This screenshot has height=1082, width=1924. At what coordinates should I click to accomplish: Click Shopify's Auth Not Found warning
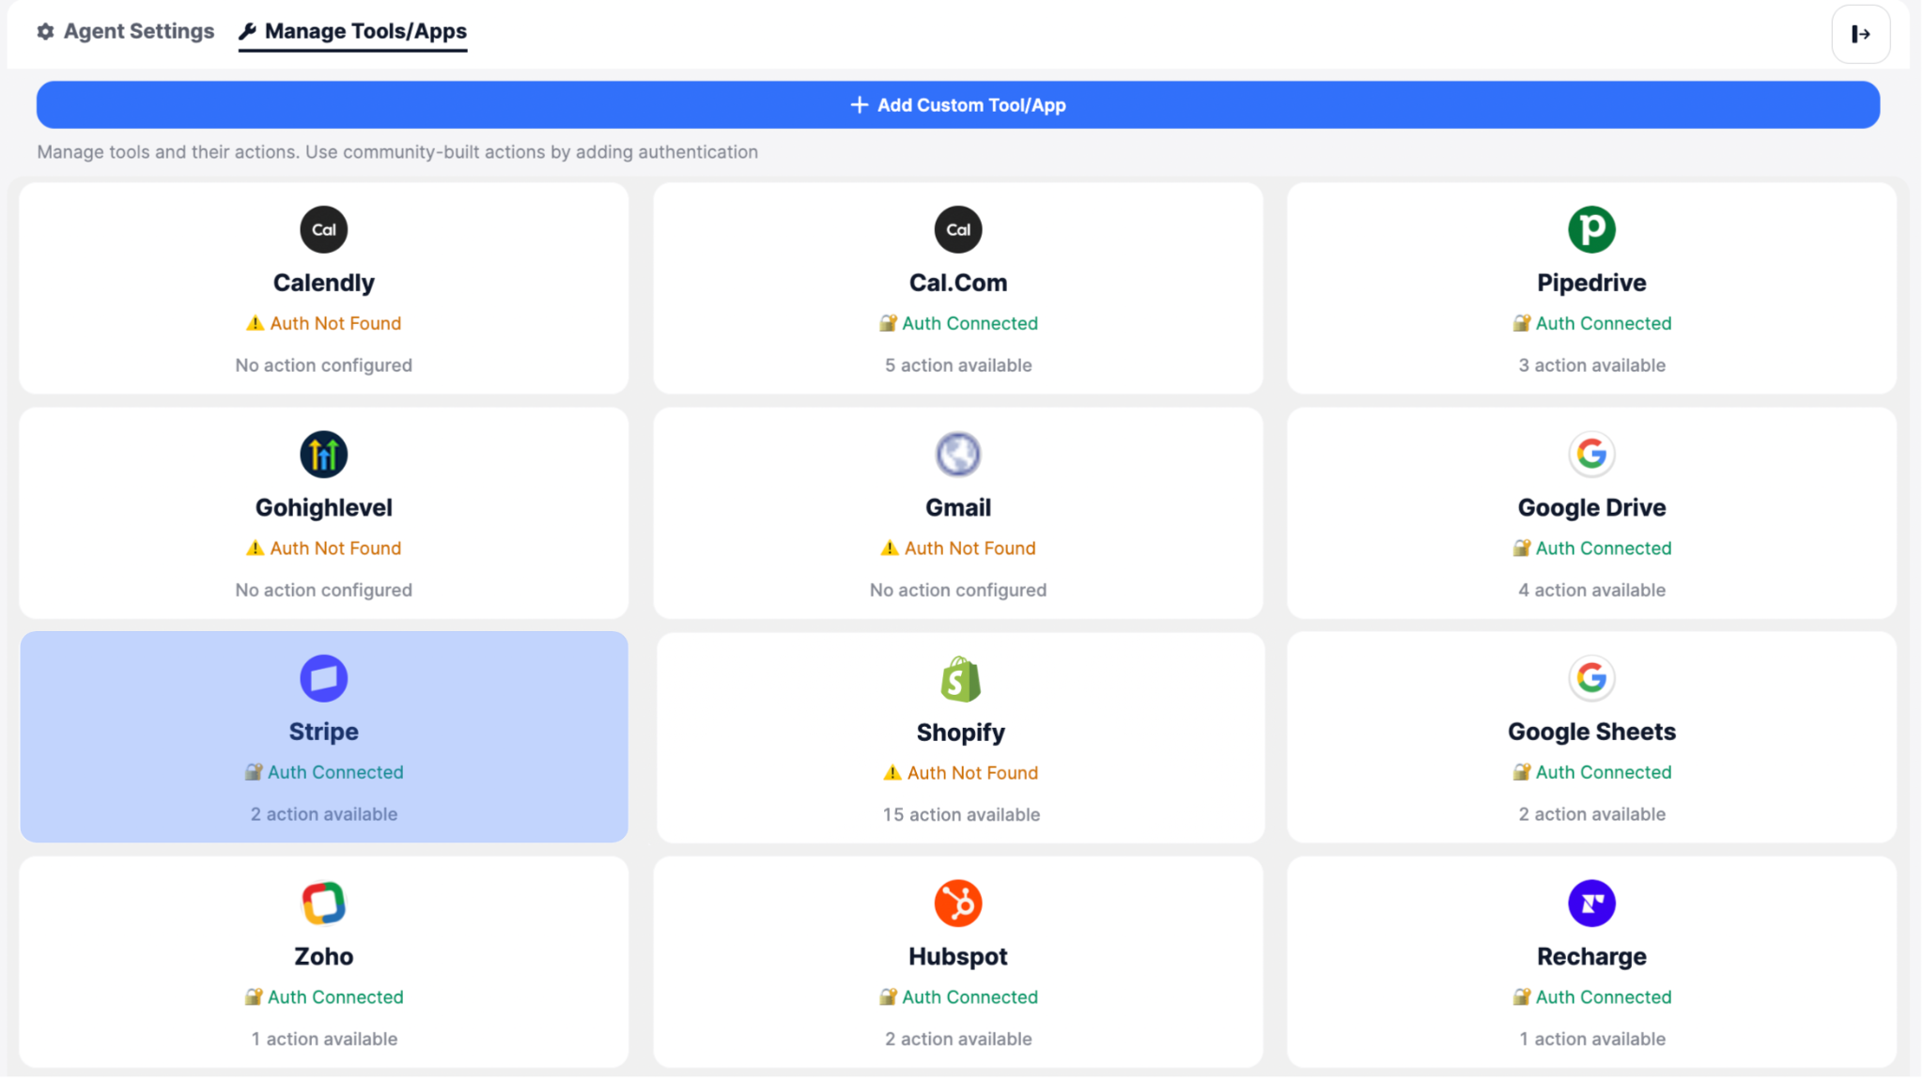pyautogui.click(x=960, y=773)
